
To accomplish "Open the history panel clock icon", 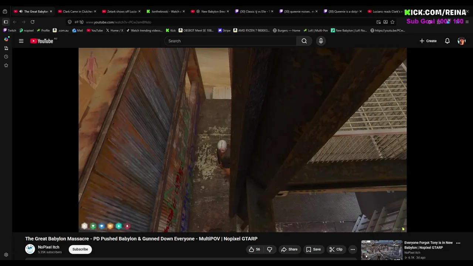I will point(6,57).
